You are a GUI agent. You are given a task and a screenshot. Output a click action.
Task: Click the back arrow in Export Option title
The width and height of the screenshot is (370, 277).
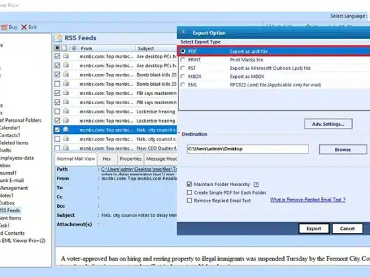click(184, 32)
